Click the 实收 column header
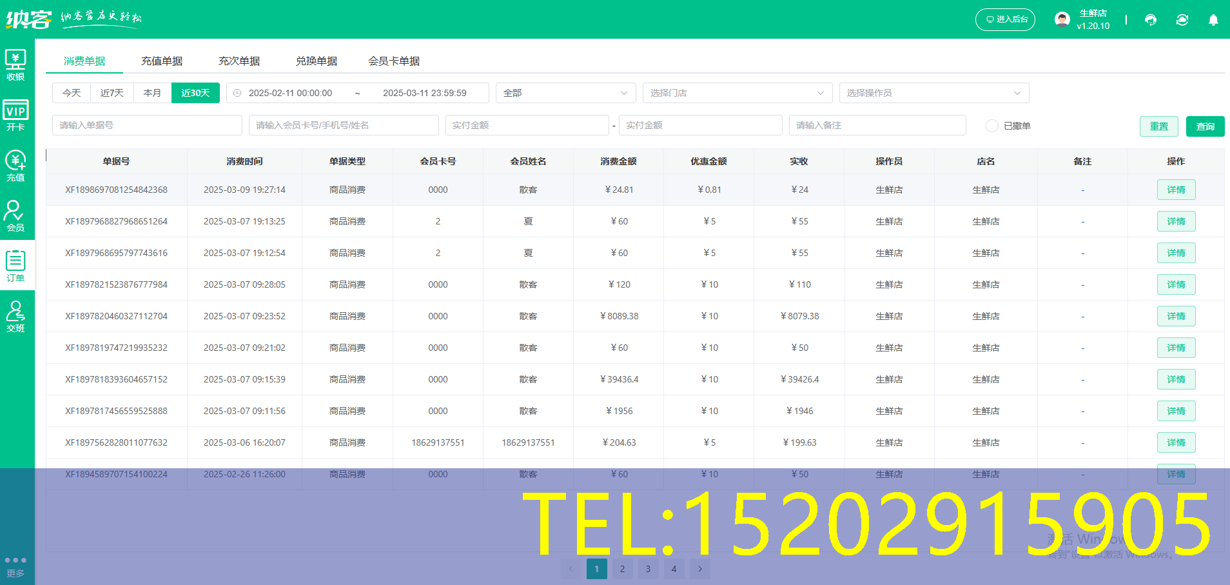The height and width of the screenshot is (585, 1230). pyautogui.click(x=799, y=161)
